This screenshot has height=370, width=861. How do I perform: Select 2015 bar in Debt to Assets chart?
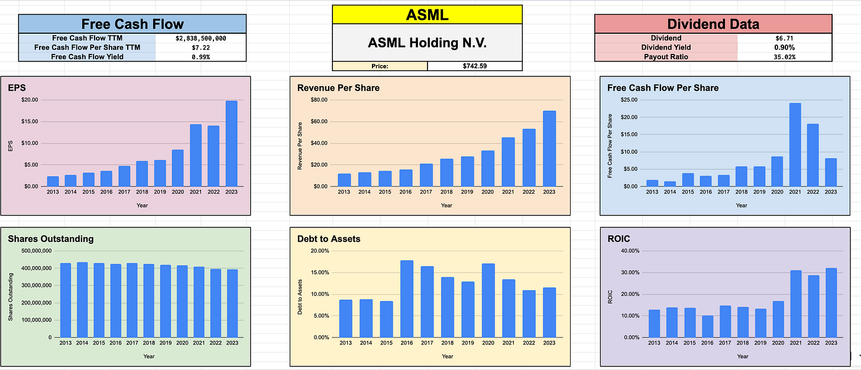click(x=386, y=320)
